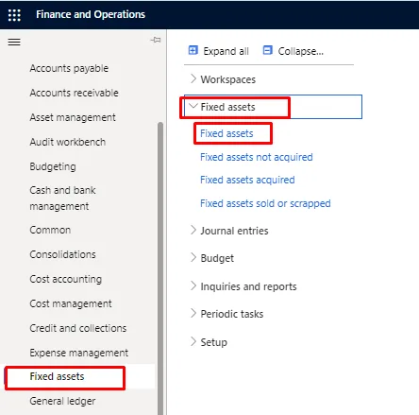Open Cash and bank management module
Viewport: 419px width, 415px height.
[x=62, y=199]
